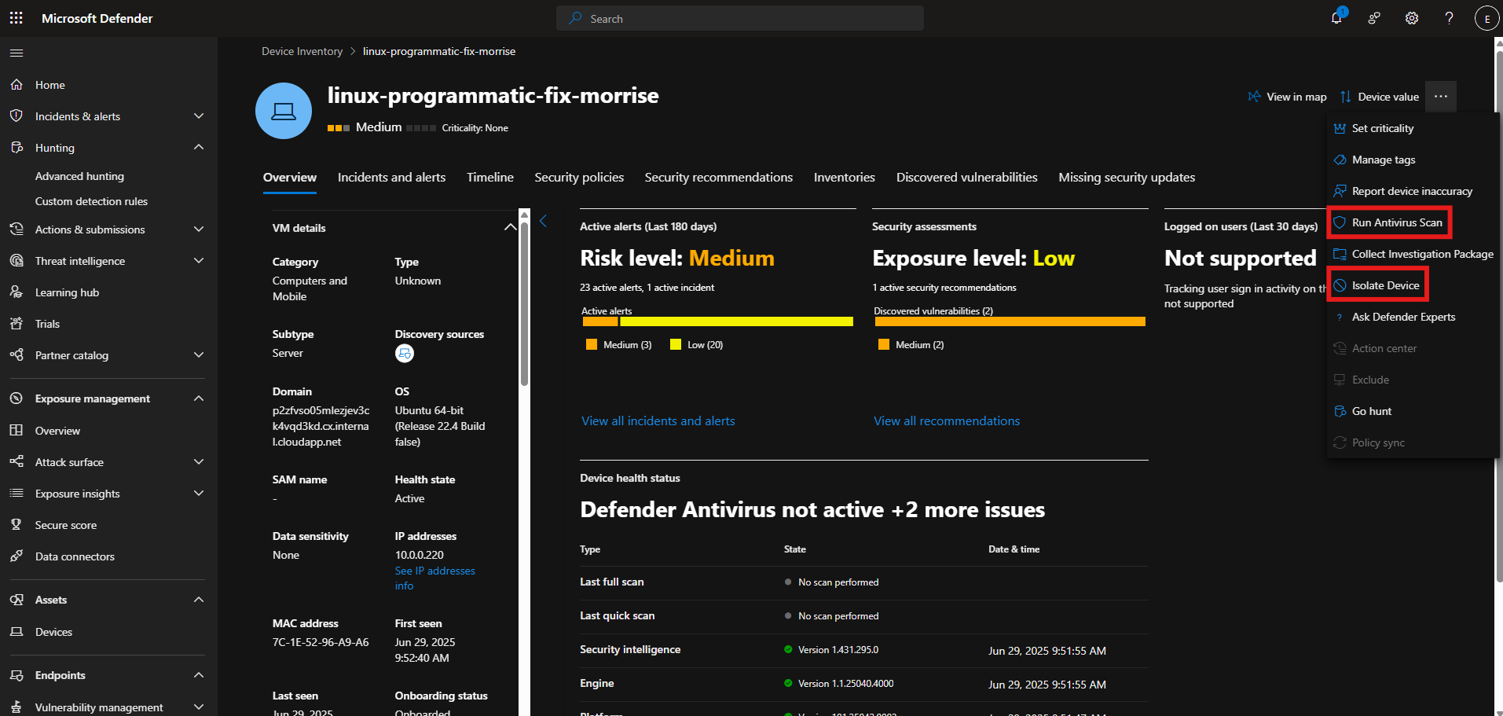Collapse the Hunting section chevron
1503x716 pixels.
pos(199,147)
